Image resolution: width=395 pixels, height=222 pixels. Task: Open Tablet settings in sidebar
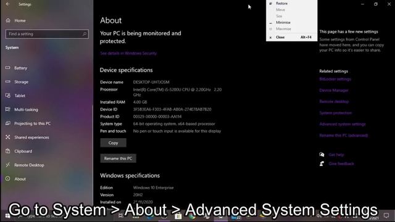click(x=15, y=96)
